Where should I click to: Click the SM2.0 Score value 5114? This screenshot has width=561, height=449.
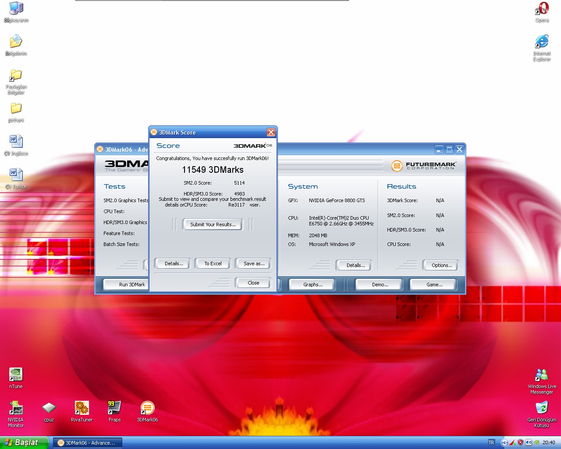click(239, 183)
